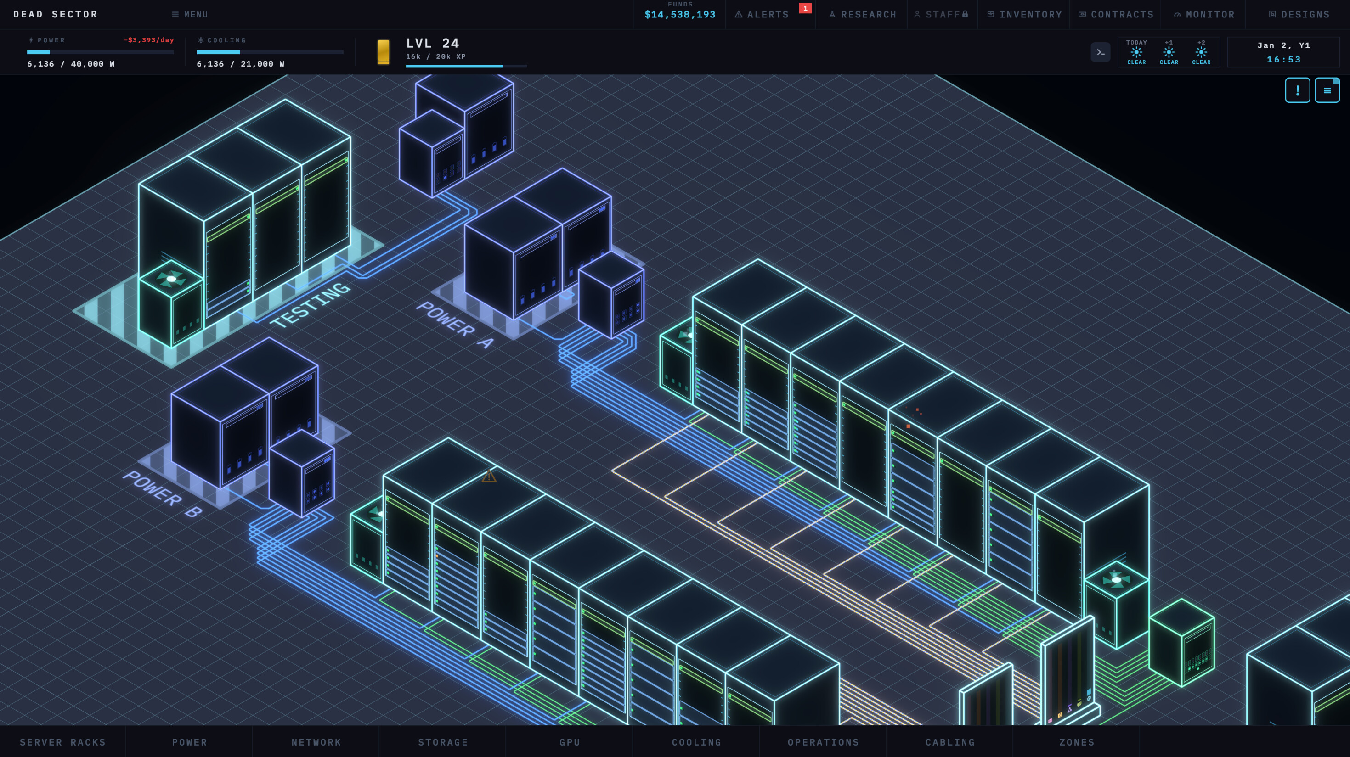
Task: Click the XP level progress bar
Action: [x=466, y=66]
